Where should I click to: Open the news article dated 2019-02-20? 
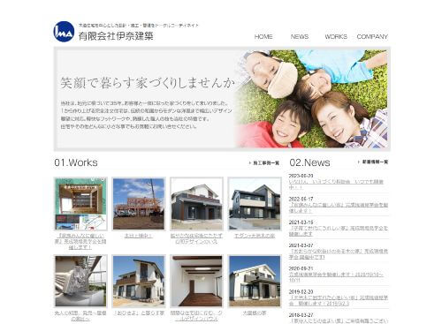(x=339, y=301)
